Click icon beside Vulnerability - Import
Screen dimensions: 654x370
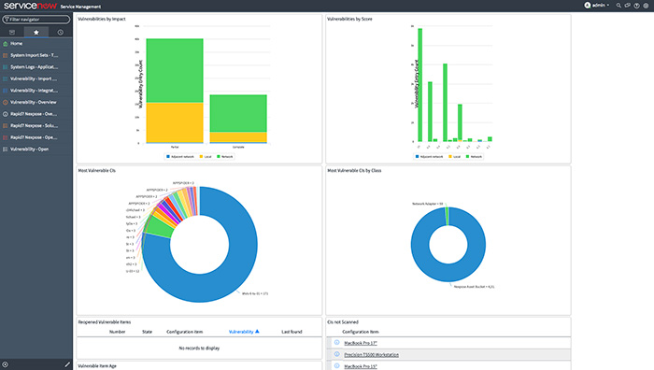pyautogui.click(x=6, y=78)
